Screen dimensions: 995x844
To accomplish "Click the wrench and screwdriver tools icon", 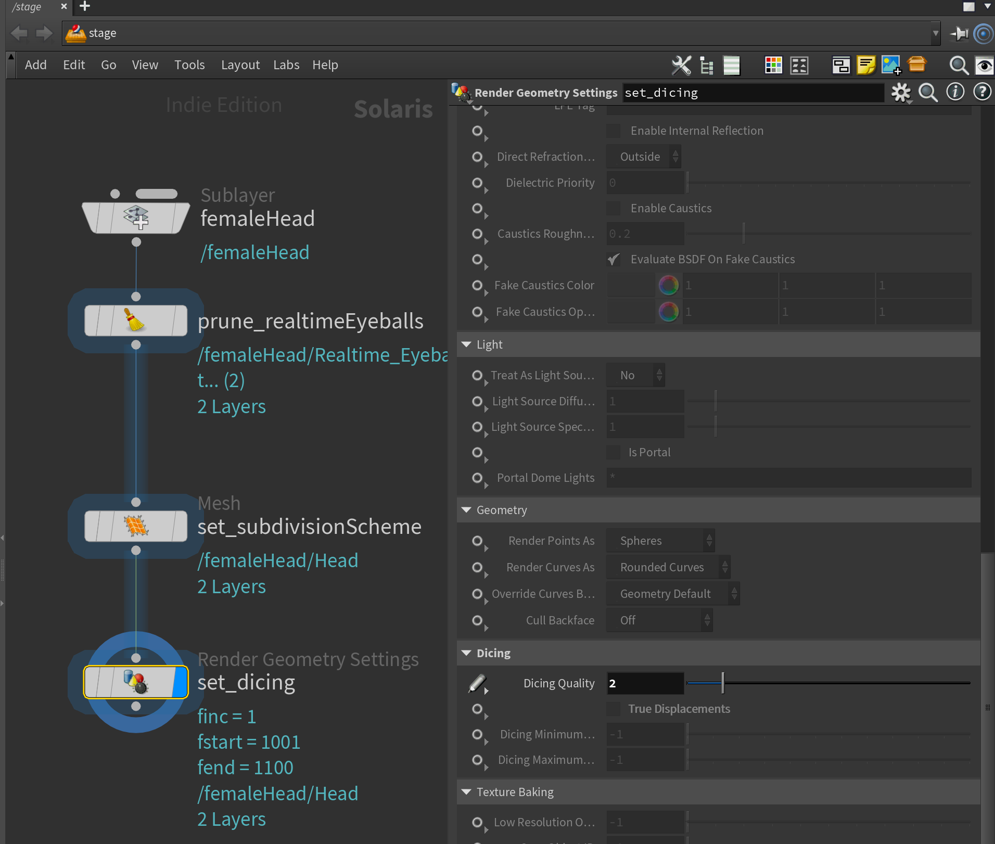I will [681, 65].
